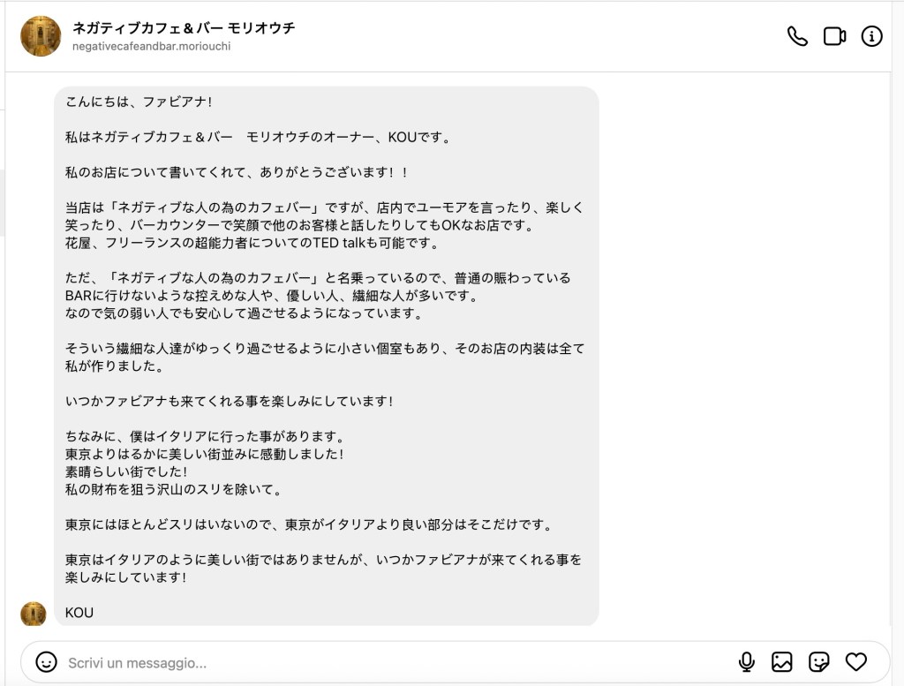Click the negativecafeandbar.moriouchi username
This screenshot has width=904, height=686.
tap(151, 47)
